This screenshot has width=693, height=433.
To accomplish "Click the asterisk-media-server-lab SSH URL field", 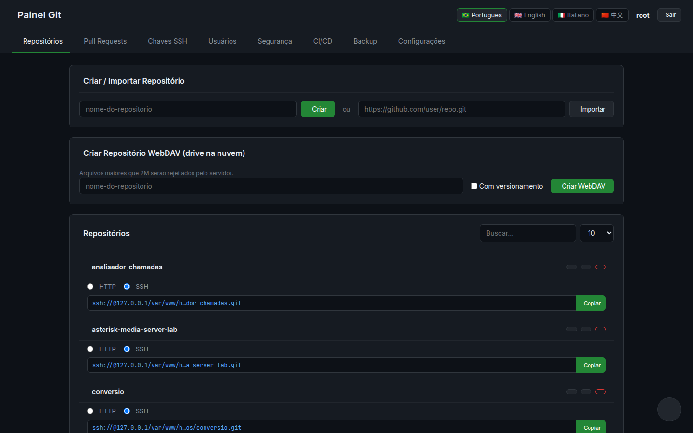I will pyautogui.click(x=332, y=365).
